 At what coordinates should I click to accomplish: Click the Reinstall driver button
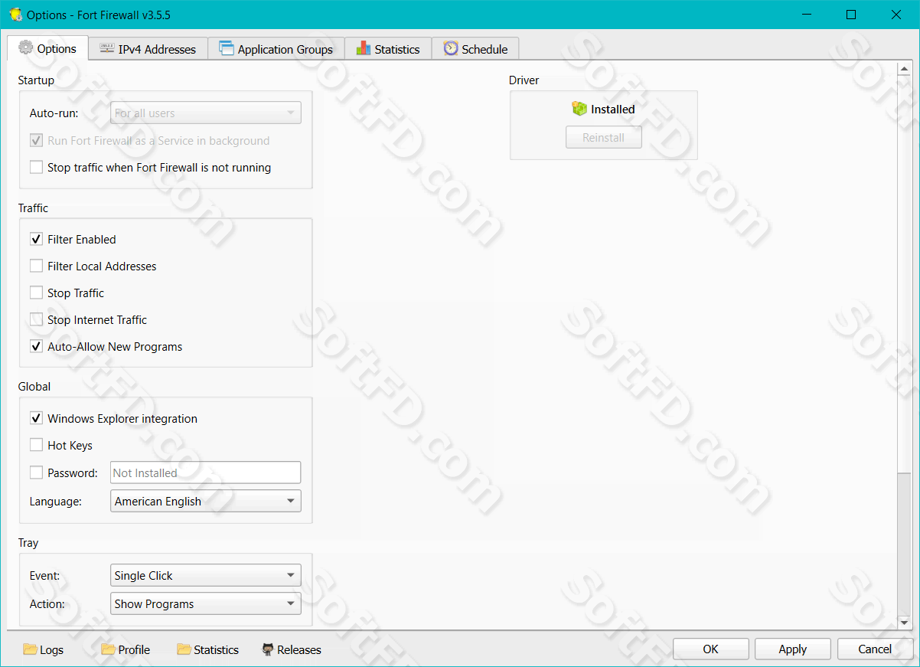pyautogui.click(x=604, y=138)
